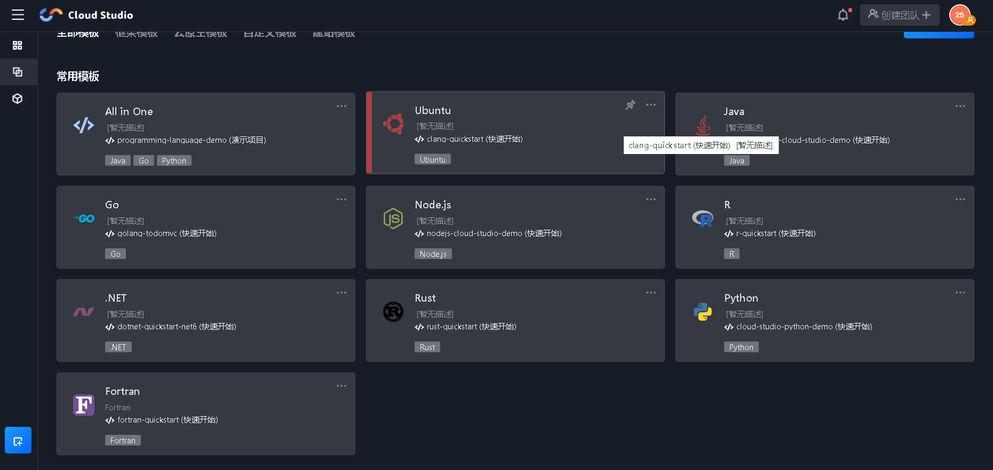Select the ".NET" card title
Image resolution: width=993 pixels, height=470 pixels.
(x=116, y=298)
